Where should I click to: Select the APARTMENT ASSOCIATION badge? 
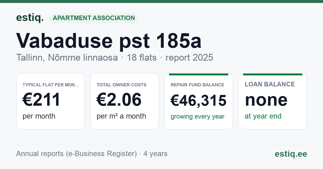coord(94,18)
